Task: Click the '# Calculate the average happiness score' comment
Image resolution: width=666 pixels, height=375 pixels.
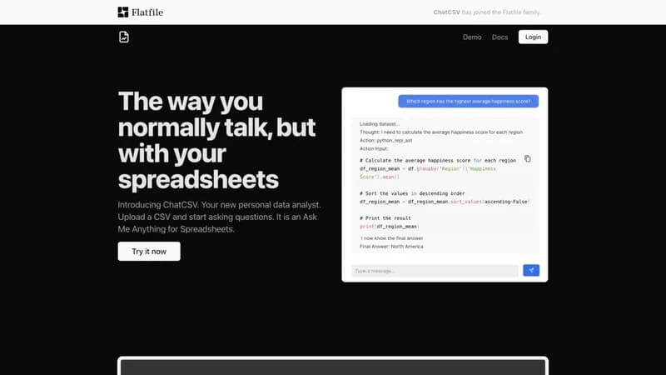Action: tap(438, 161)
